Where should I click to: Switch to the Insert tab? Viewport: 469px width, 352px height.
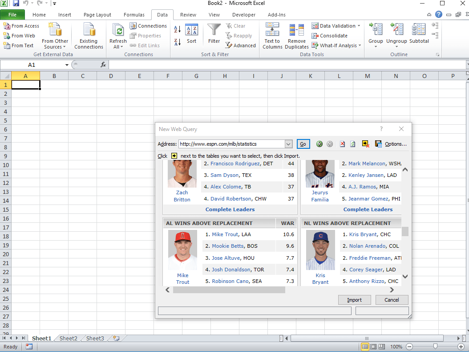[65, 15]
